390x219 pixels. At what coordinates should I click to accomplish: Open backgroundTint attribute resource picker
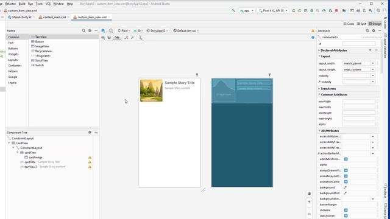[x=346, y=193]
